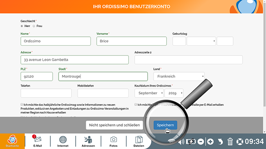This screenshot has height=149, width=266.
Task: Click the battery charging icon
Action: (191, 142)
